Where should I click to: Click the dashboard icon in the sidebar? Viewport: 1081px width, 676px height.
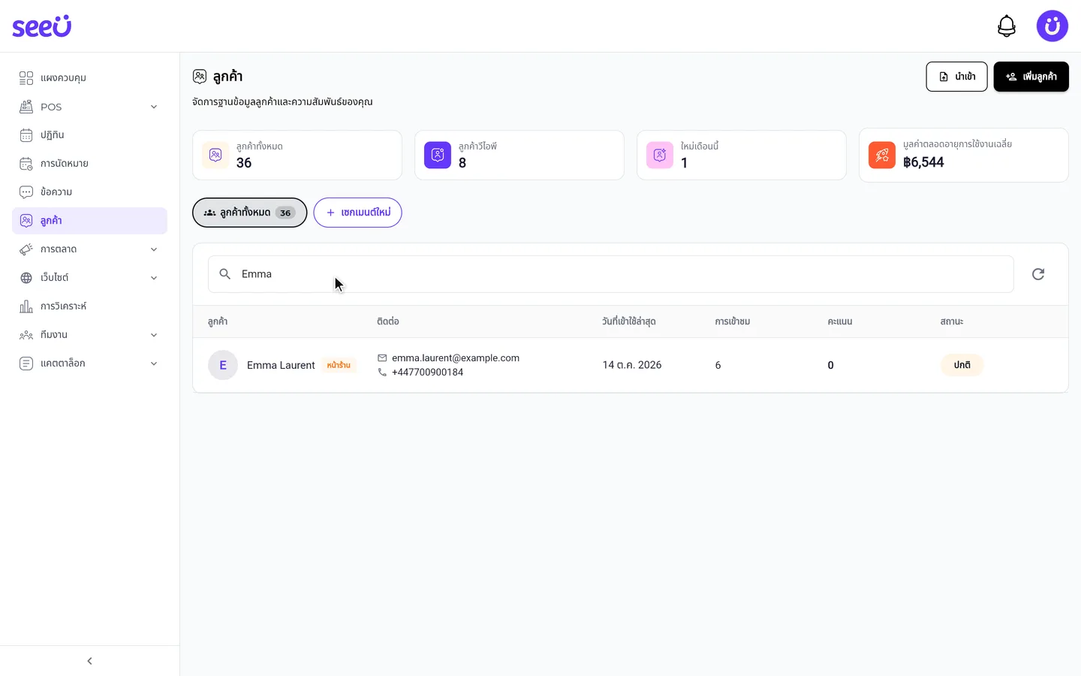tap(26, 78)
